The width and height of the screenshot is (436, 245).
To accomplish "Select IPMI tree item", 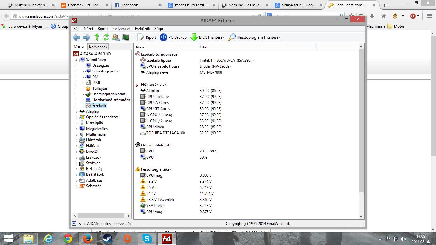I will tap(96, 83).
